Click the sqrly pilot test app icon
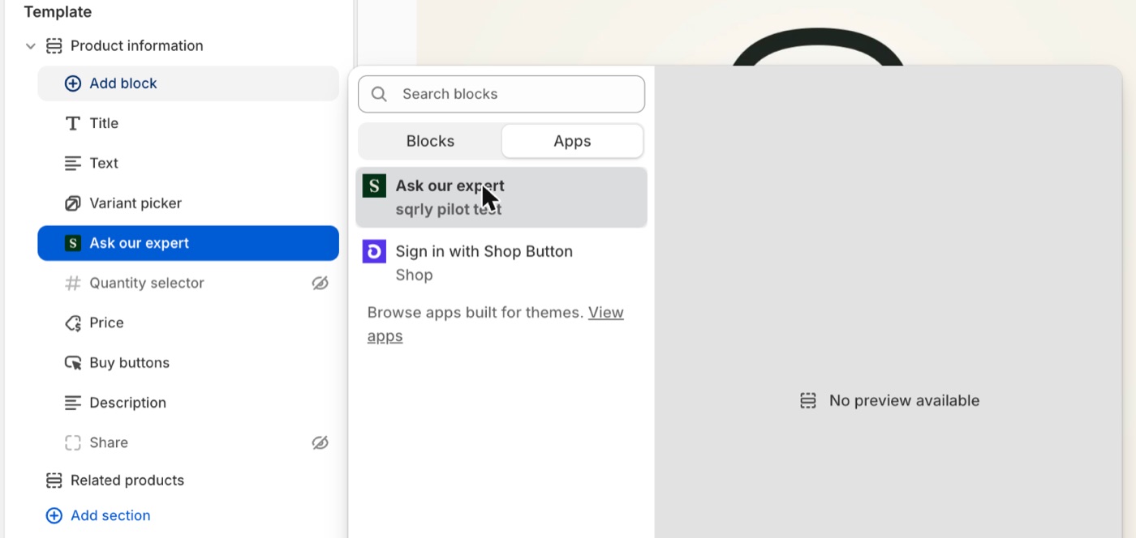 pyautogui.click(x=374, y=186)
